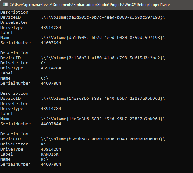The image size is (193, 173).
Task: Click the DeviceID value starting with 0c138b3d
Action: (x=103, y=58)
